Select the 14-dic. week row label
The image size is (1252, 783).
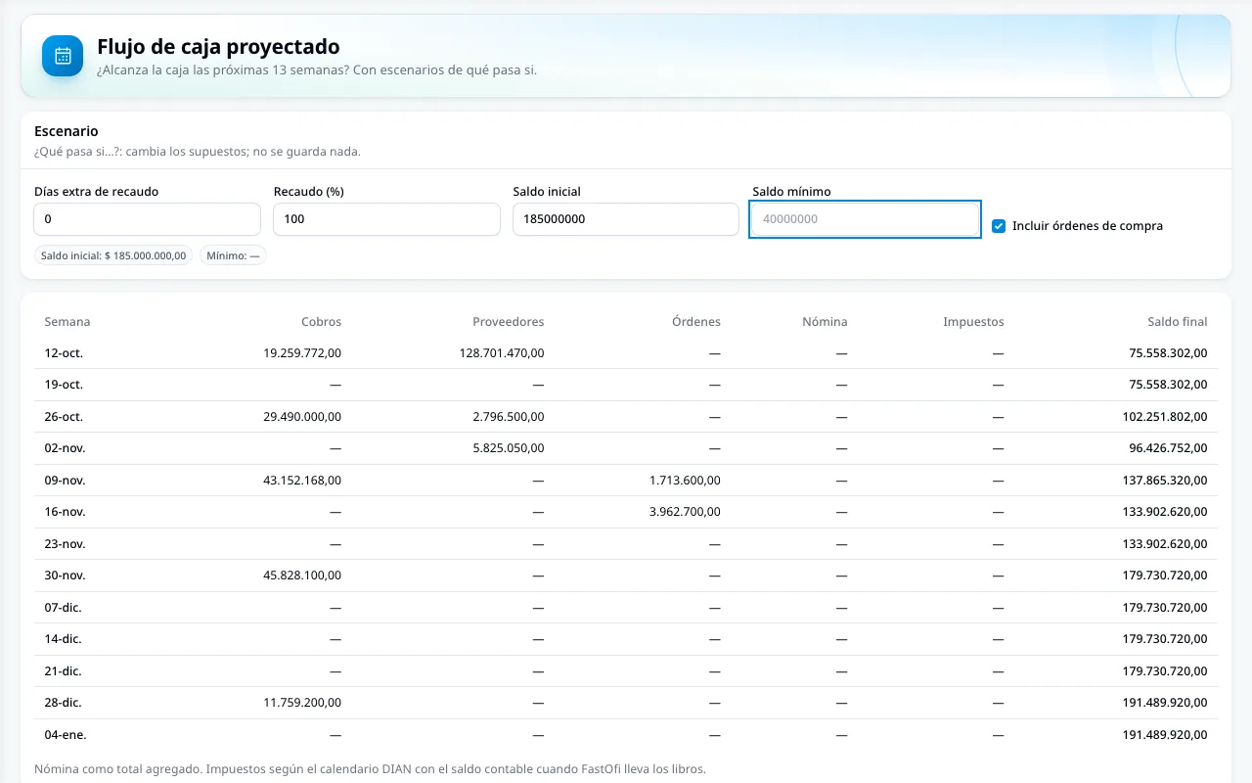[x=64, y=639]
